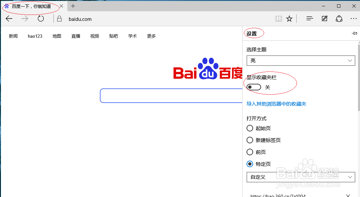This screenshot has width=360, height=197.
Task: Open a new tab with plus button
Action: pyautogui.click(x=73, y=6)
